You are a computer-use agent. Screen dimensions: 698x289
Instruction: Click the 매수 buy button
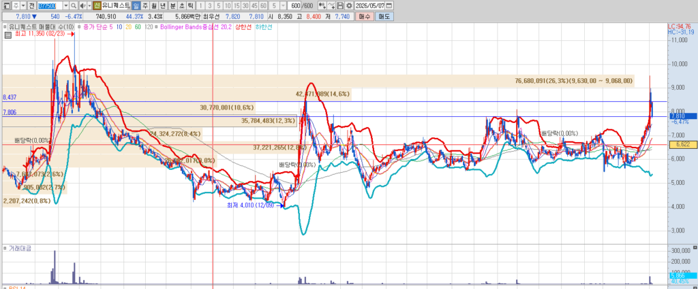click(x=365, y=17)
